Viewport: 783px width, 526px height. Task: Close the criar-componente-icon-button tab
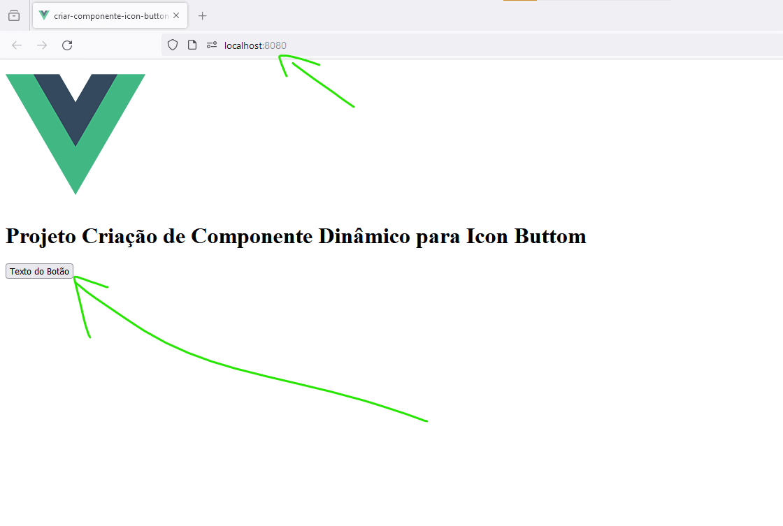(x=176, y=15)
